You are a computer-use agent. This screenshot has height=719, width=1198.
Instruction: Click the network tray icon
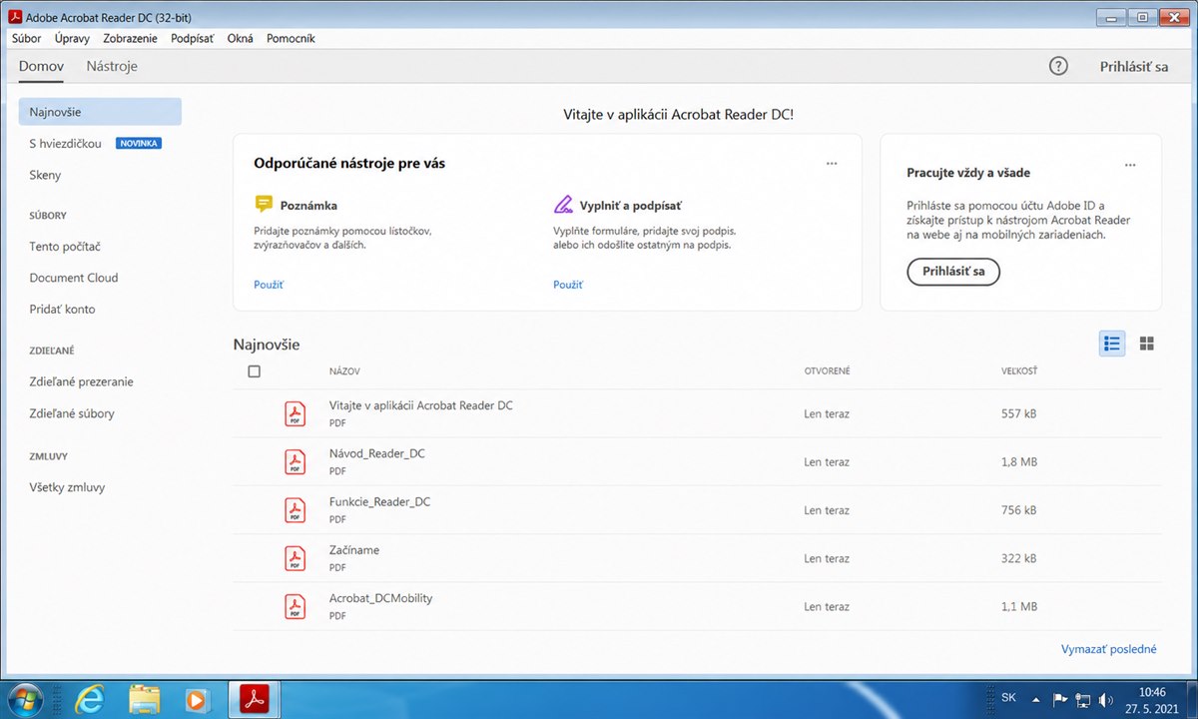pos(1083,700)
